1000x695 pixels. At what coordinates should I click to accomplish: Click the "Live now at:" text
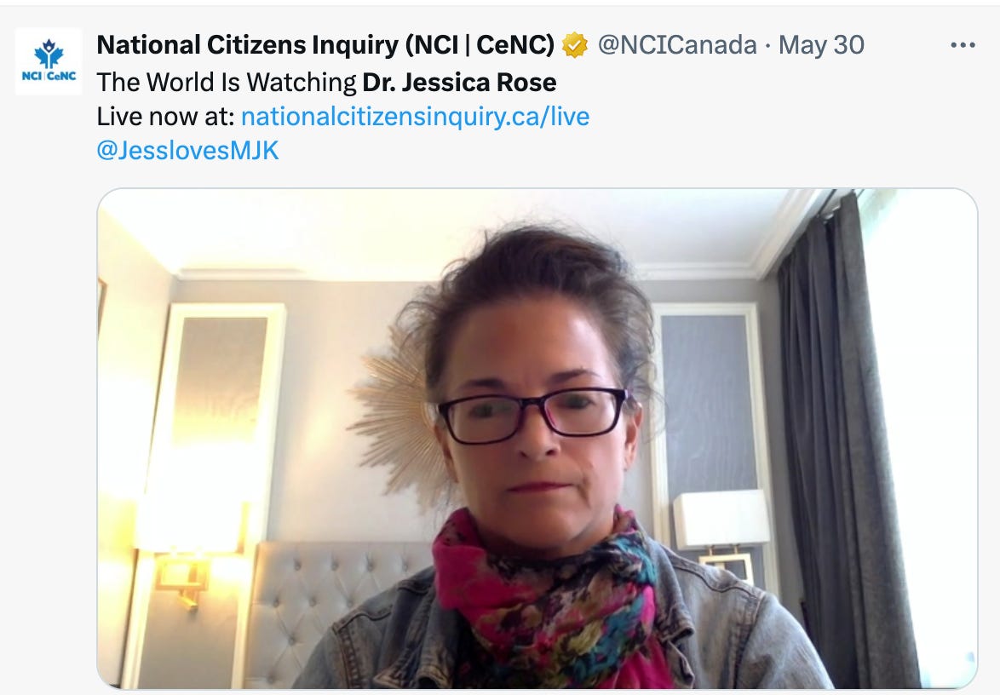[x=166, y=116]
